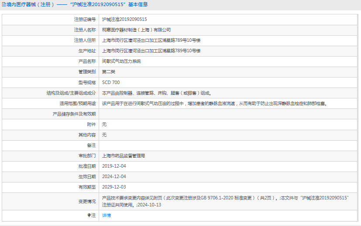Open the 详情 link in the 注 row
The height and width of the screenshot is (226, 361).
point(107,215)
